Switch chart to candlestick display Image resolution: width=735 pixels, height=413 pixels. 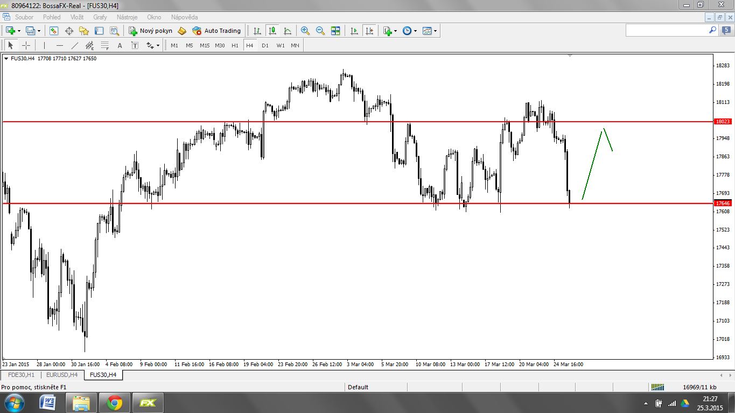pyautogui.click(x=272, y=31)
